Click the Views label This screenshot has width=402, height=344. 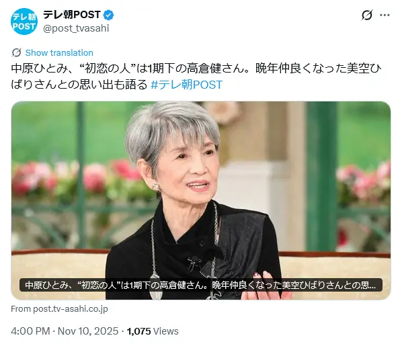point(165,331)
